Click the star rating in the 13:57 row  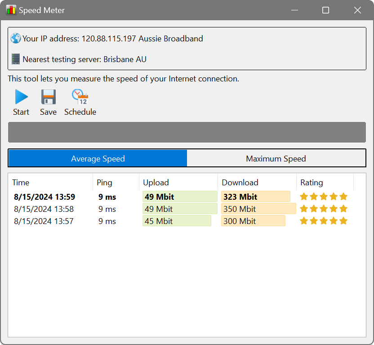324,221
